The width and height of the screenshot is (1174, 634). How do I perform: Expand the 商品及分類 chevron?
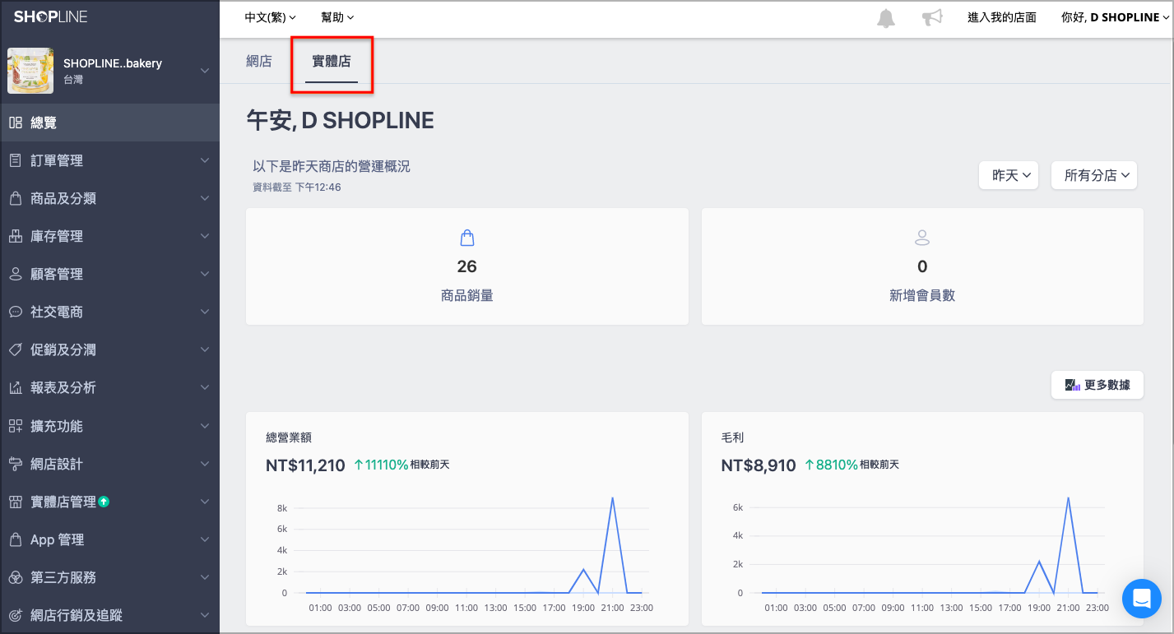tap(205, 198)
